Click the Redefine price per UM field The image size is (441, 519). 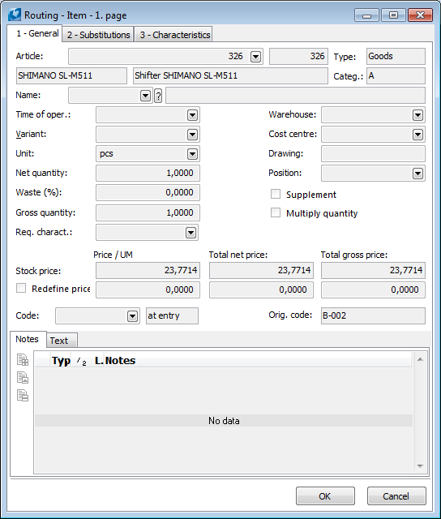pyautogui.click(x=148, y=290)
